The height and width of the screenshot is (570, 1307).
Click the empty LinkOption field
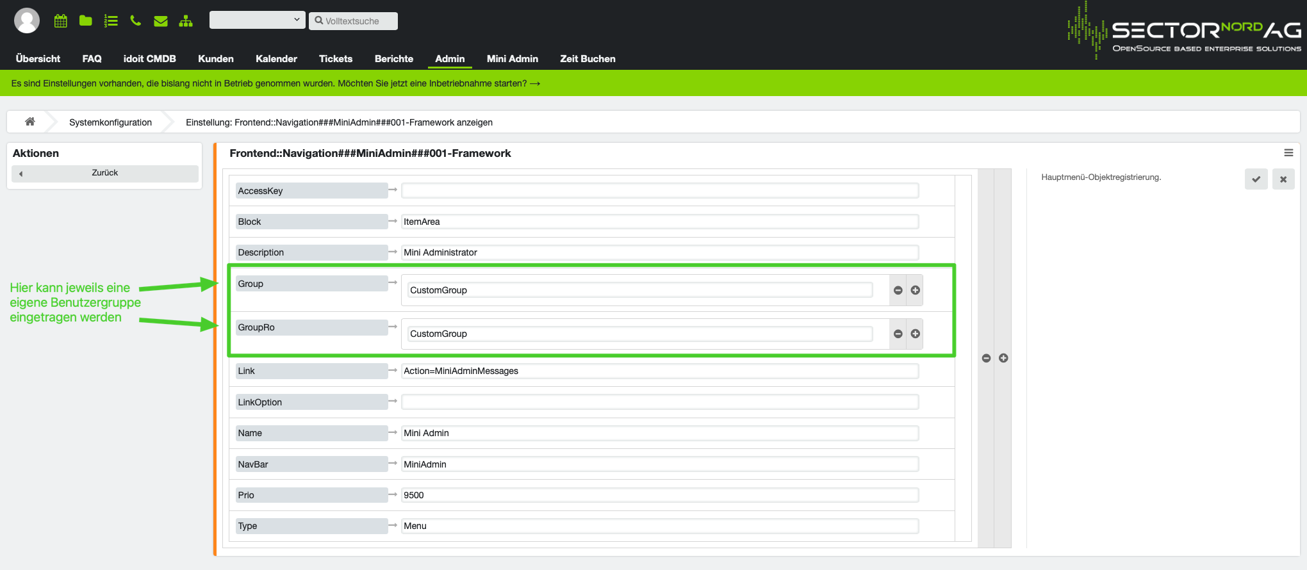pyautogui.click(x=660, y=402)
